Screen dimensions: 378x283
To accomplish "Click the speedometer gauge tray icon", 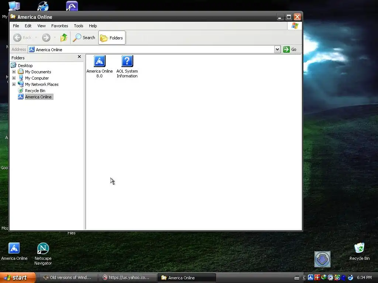I will pos(330,278).
